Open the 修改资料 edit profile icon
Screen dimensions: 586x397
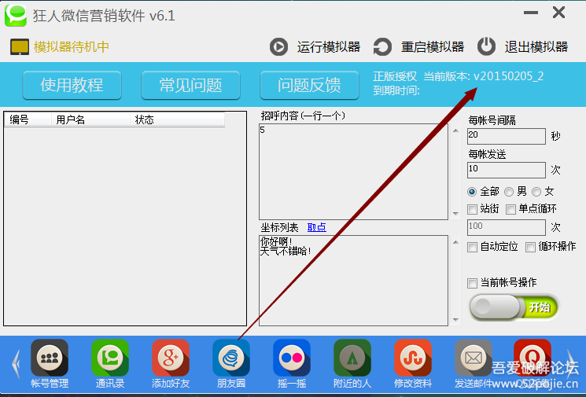(x=413, y=358)
